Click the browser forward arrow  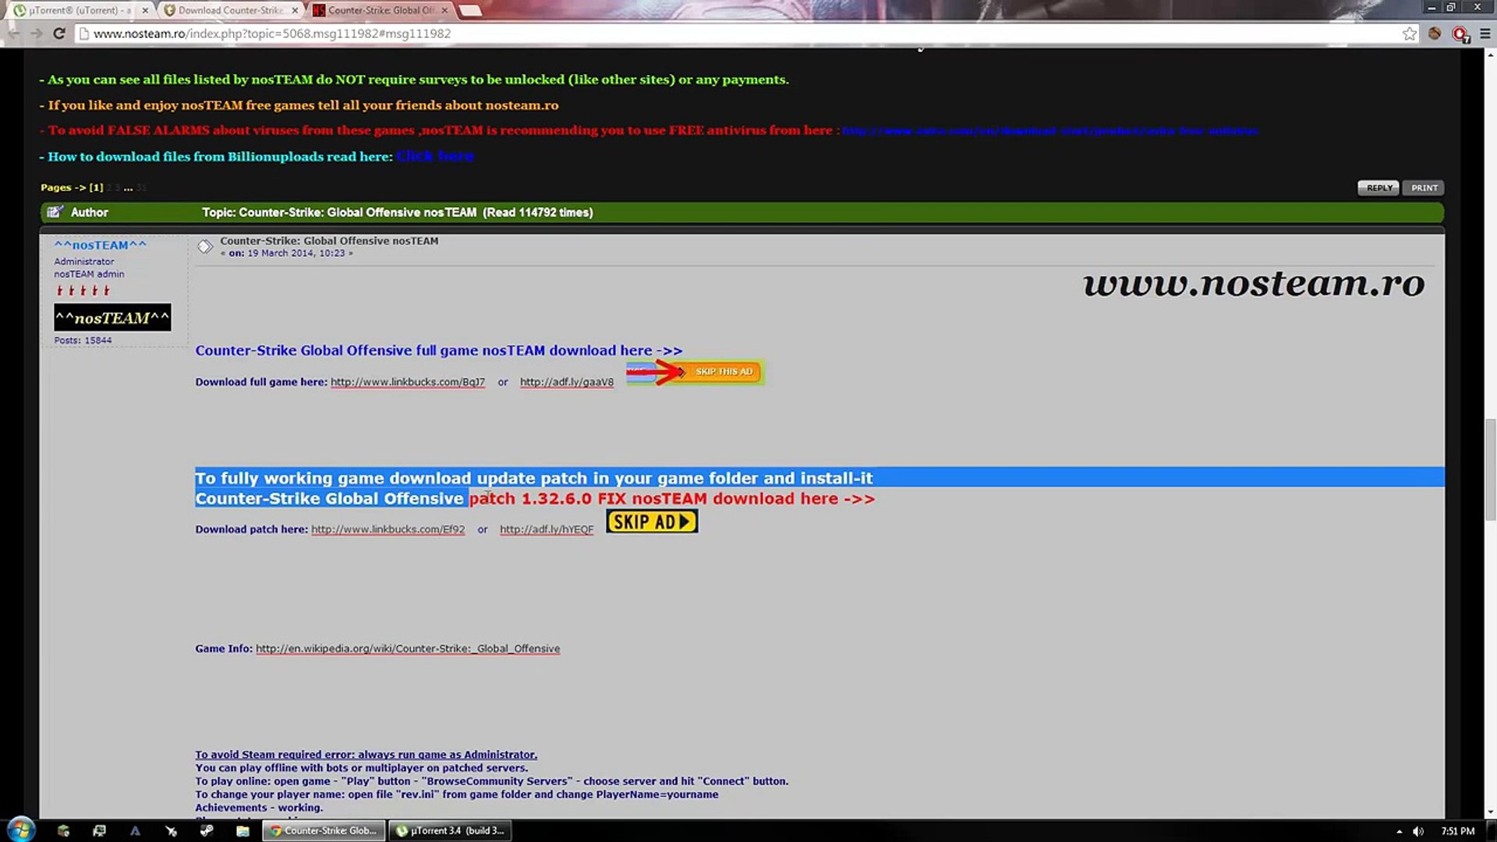36,34
